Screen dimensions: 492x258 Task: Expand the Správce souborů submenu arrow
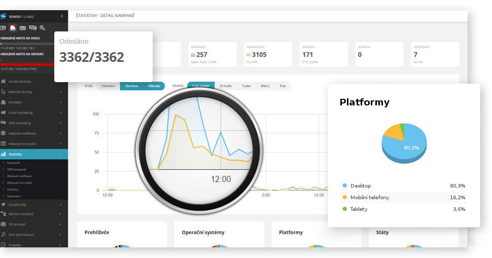point(60,214)
